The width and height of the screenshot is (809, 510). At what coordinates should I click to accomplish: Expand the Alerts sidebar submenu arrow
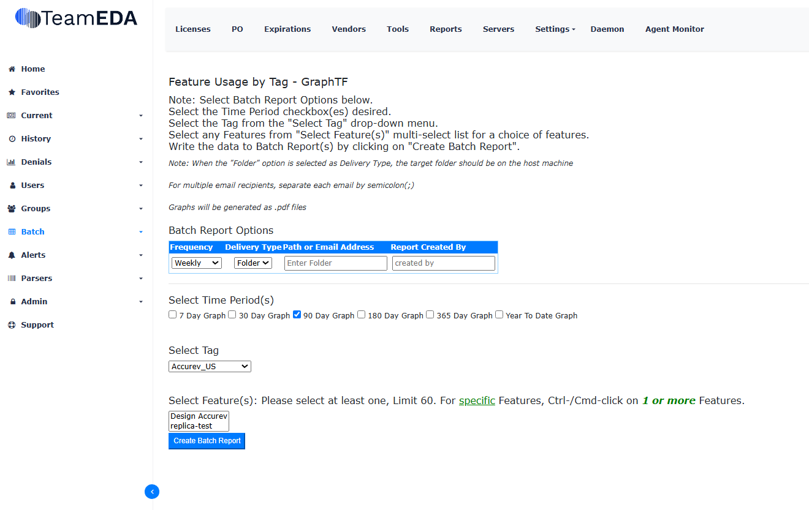(x=141, y=255)
